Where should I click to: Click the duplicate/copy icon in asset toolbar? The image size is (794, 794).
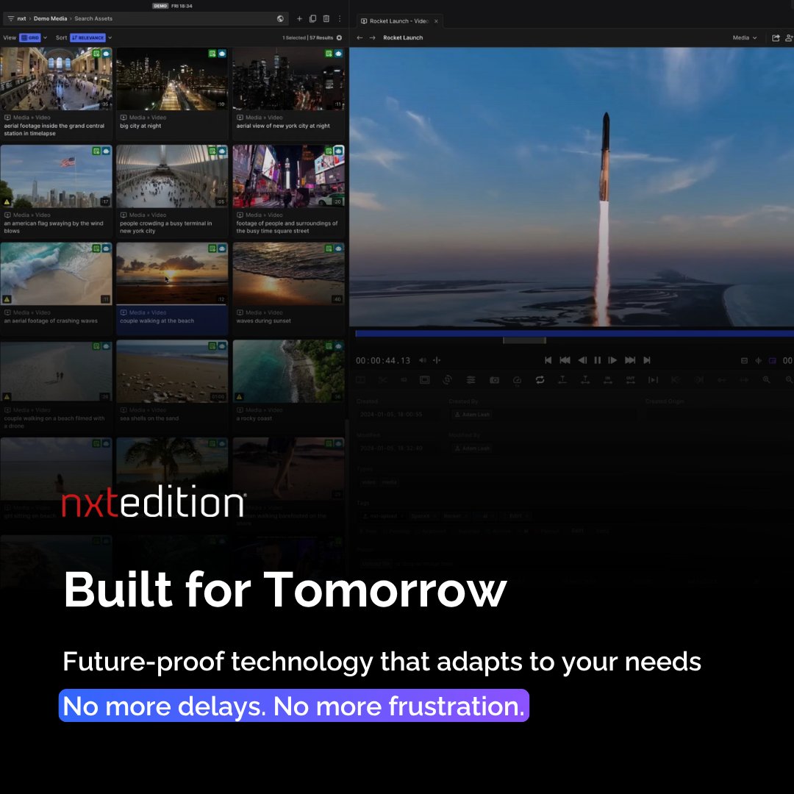click(x=313, y=18)
